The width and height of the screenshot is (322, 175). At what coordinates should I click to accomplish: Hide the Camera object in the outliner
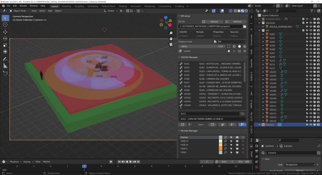pyautogui.click(x=310, y=125)
